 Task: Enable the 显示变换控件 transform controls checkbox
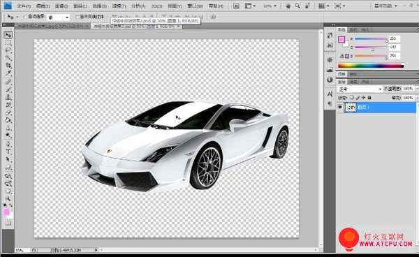coord(78,17)
